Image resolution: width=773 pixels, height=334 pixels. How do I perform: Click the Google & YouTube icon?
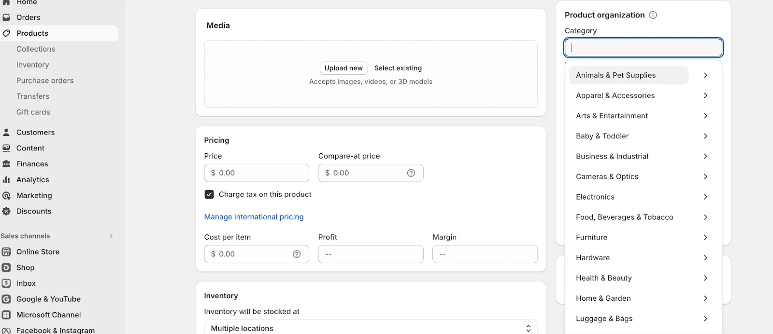[6, 299]
